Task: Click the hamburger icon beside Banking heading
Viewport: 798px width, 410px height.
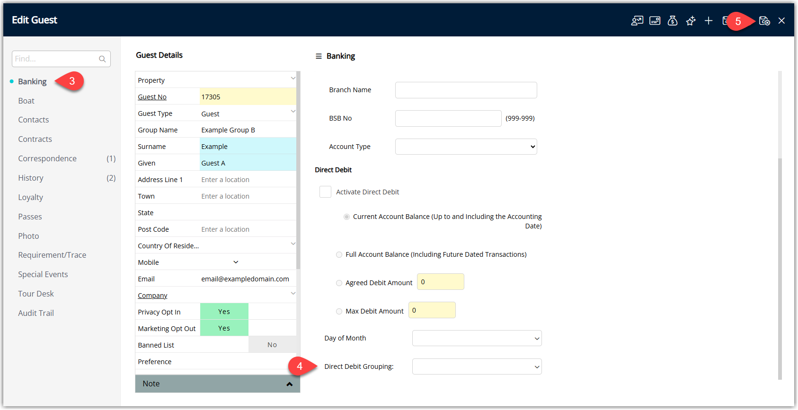Action: [x=319, y=56]
